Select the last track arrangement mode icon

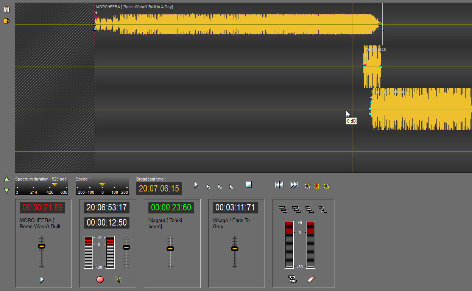[x=323, y=209]
